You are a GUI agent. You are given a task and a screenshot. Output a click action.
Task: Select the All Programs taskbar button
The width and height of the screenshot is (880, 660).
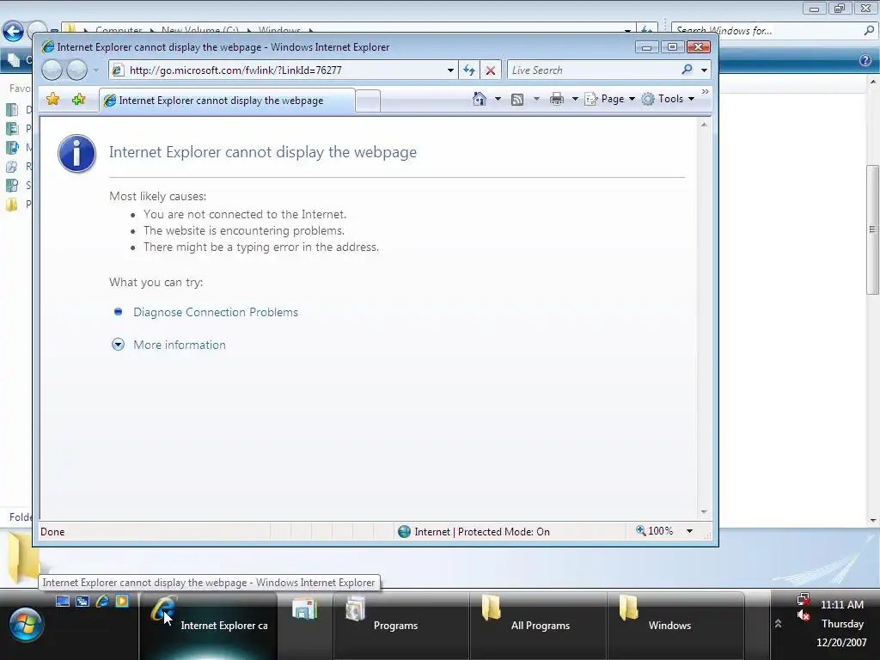pos(538,625)
